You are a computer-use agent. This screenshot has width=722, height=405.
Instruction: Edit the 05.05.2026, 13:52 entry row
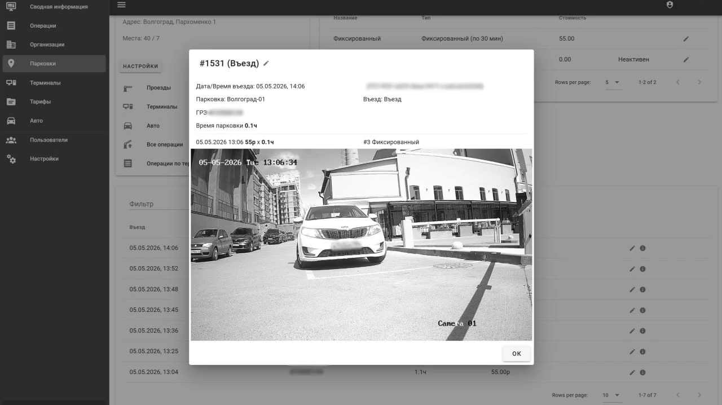pos(632,268)
